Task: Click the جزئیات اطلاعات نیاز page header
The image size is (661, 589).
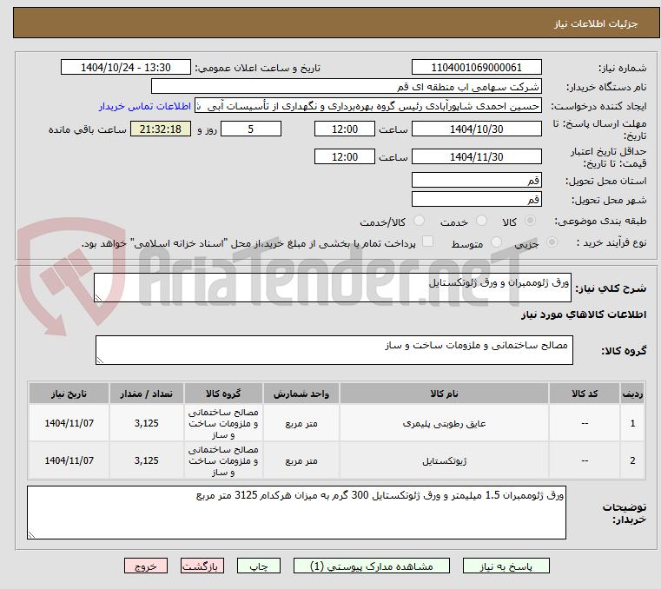Action: click(596, 23)
